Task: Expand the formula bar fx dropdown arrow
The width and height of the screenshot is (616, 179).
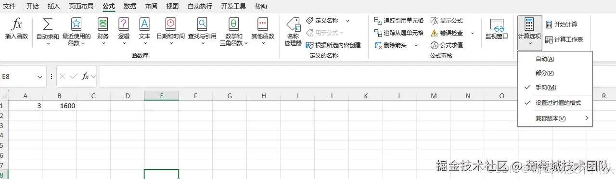Action: [x=93, y=77]
